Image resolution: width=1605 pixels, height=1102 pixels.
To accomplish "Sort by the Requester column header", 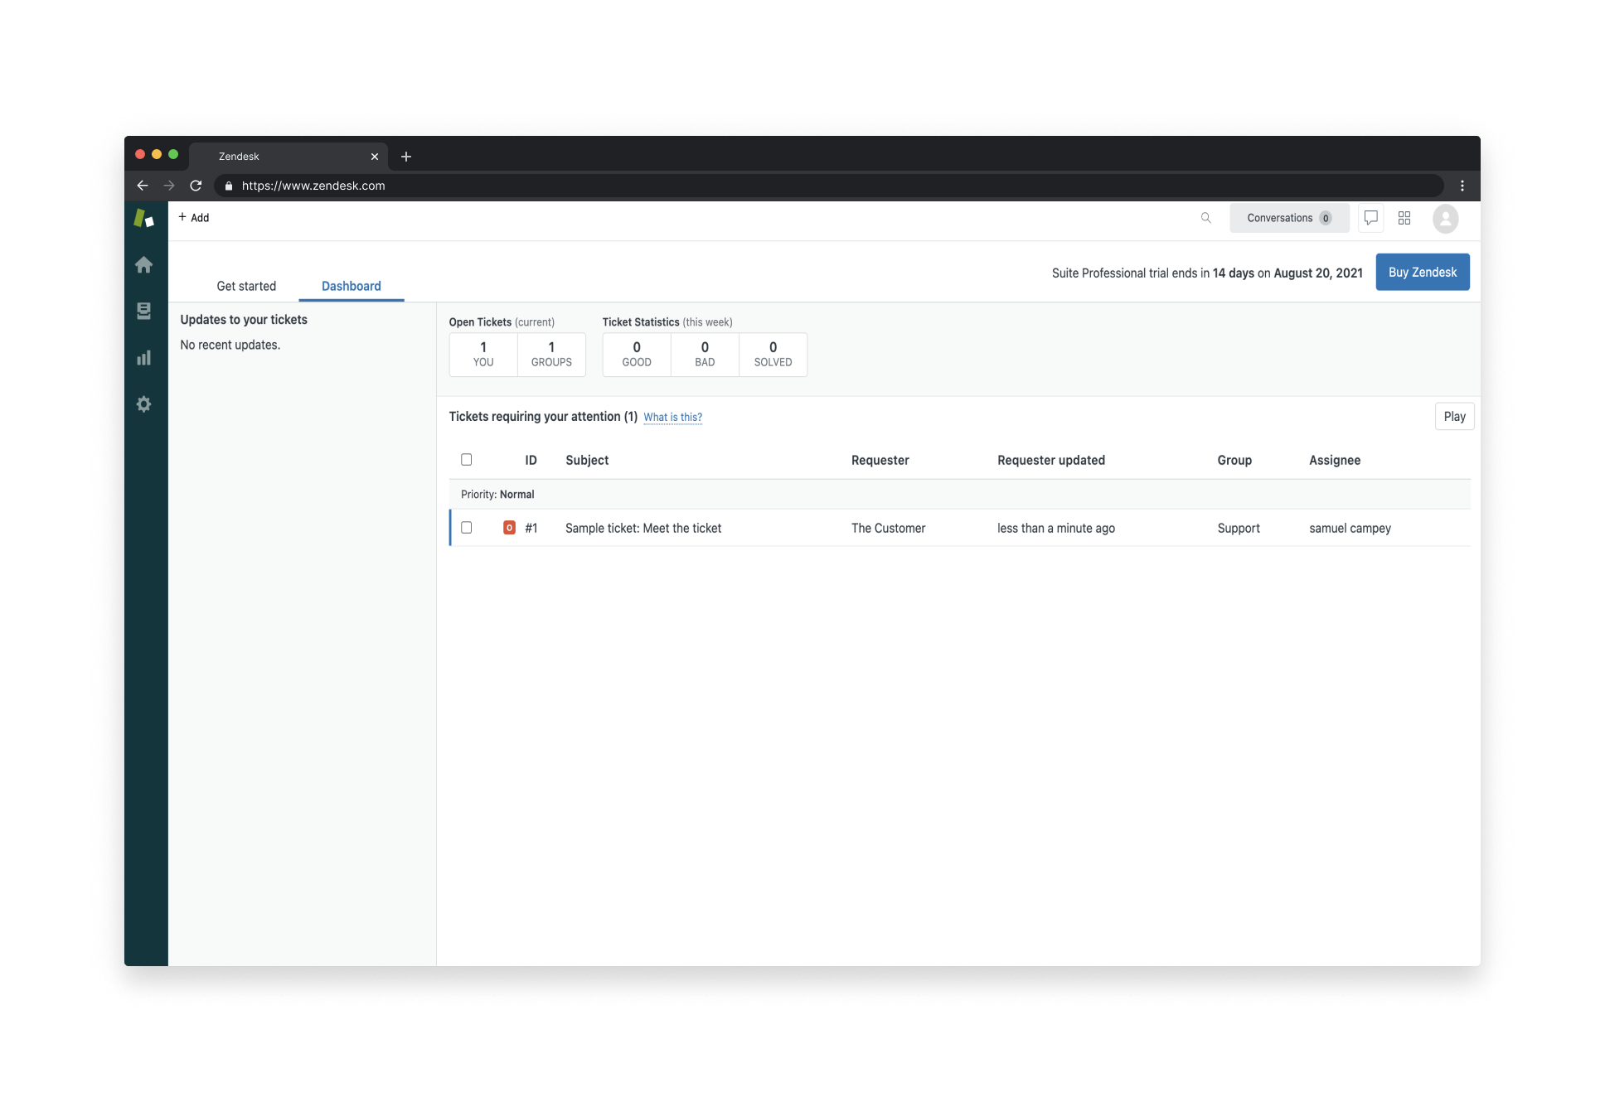I will tap(880, 461).
